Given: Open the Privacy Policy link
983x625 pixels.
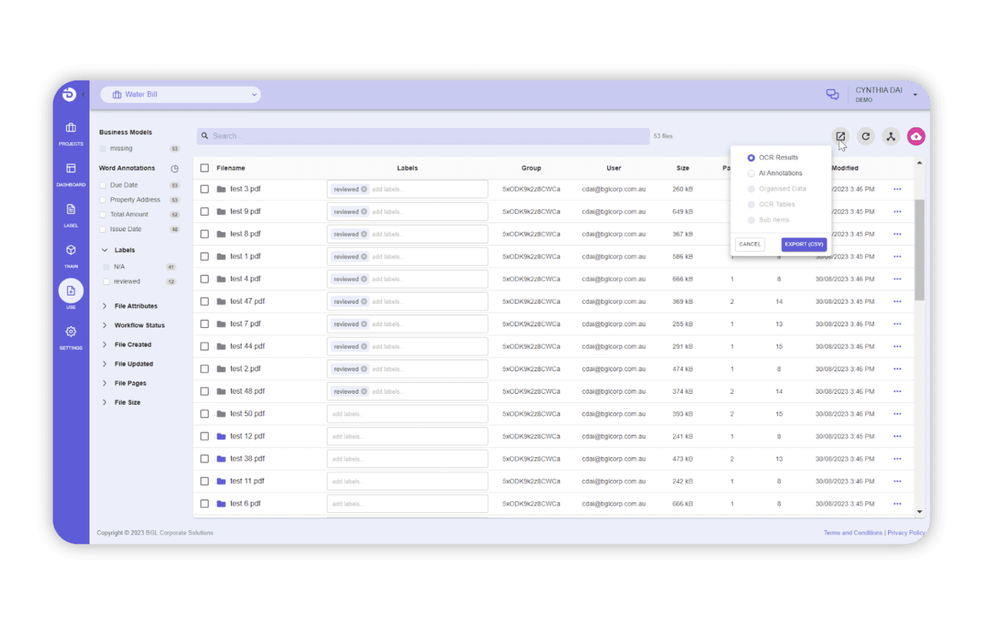Looking at the screenshot, I should point(906,532).
